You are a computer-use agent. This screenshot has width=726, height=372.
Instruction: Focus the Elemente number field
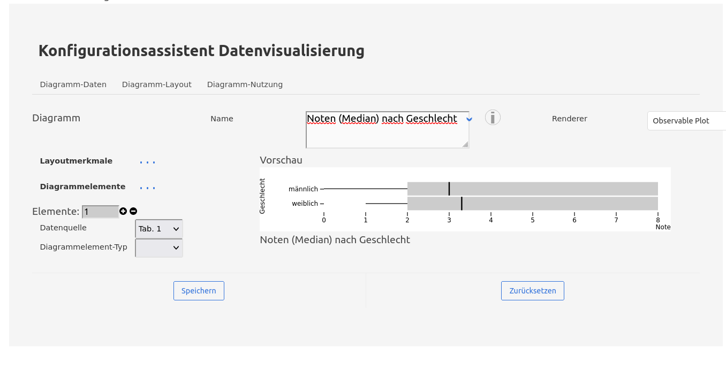(x=100, y=212)
